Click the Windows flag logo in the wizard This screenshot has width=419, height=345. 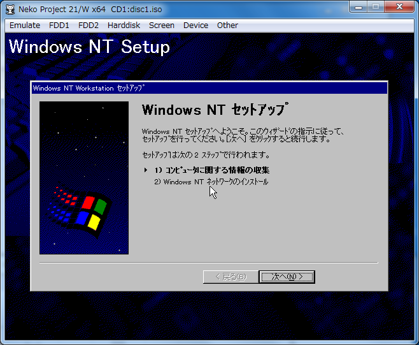point(85,212)
